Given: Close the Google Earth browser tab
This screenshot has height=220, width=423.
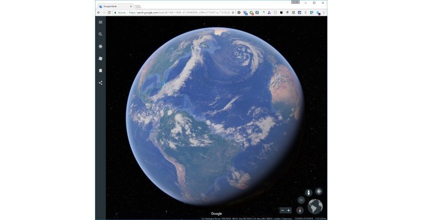Looking at the screenshot, I should [x=131, y=6].
